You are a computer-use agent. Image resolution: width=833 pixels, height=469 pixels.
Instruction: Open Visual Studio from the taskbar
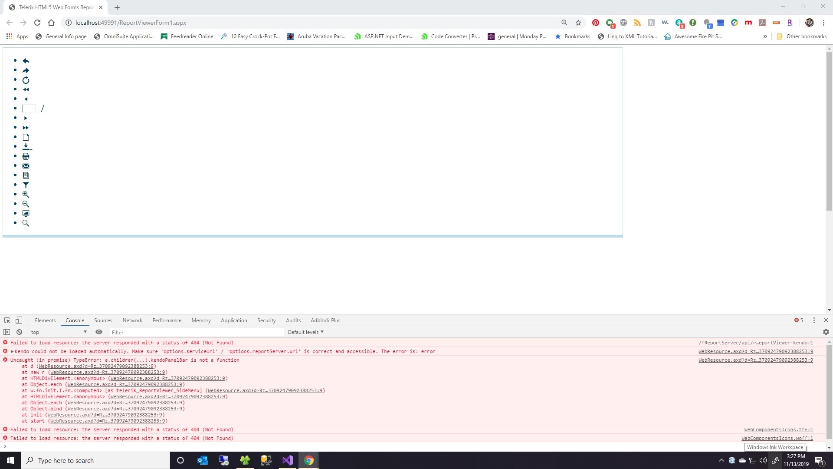tap(288, 460)
